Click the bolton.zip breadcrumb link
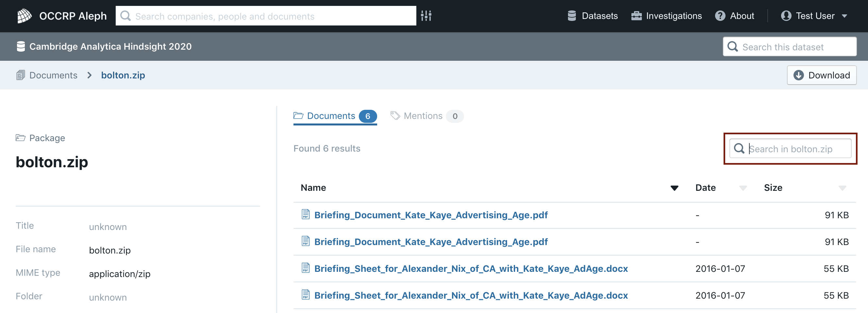 (123, 75)
